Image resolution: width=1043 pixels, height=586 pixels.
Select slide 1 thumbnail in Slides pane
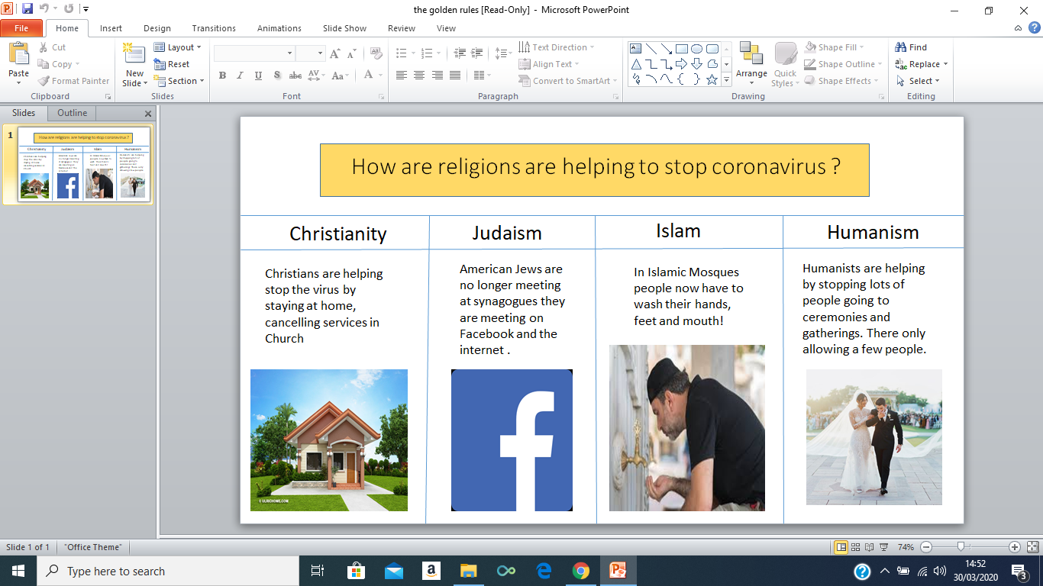pyautogui.click(x=85, y=165)
